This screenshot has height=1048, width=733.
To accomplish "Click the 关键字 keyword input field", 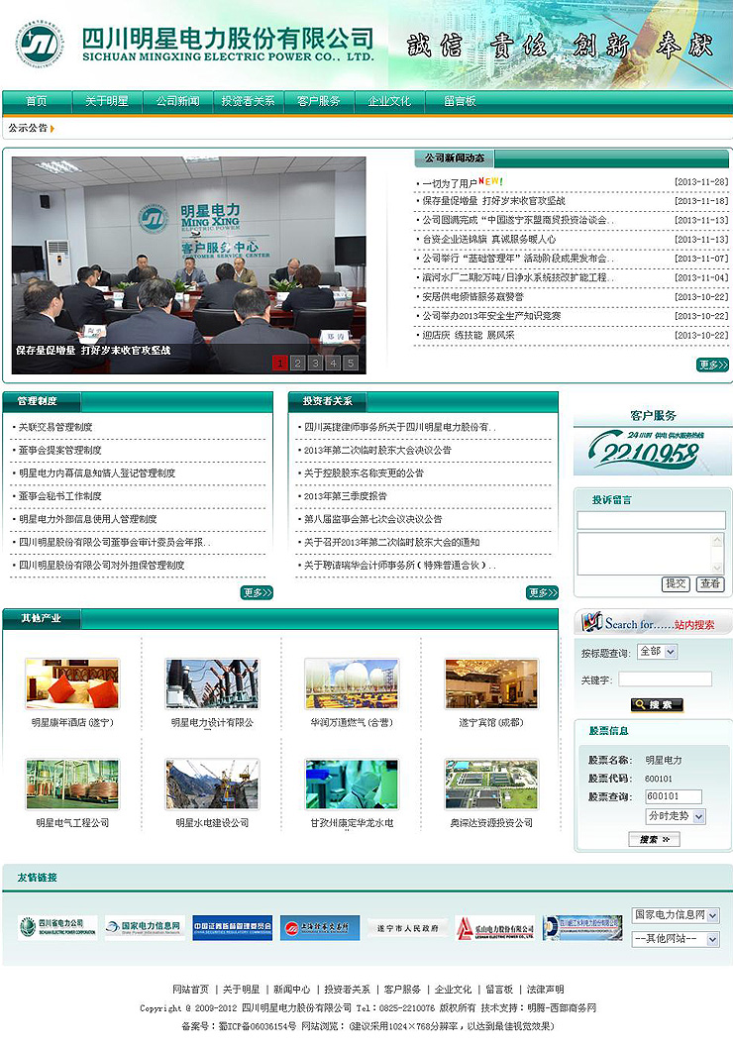I will [665, 680].
